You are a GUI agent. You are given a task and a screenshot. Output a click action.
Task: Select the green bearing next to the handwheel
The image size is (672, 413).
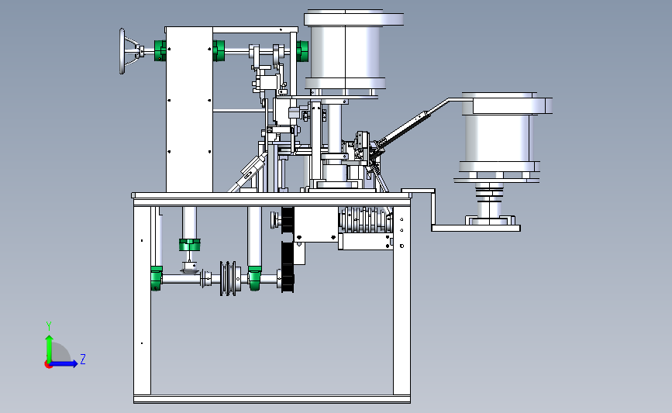tap(160, 50)
